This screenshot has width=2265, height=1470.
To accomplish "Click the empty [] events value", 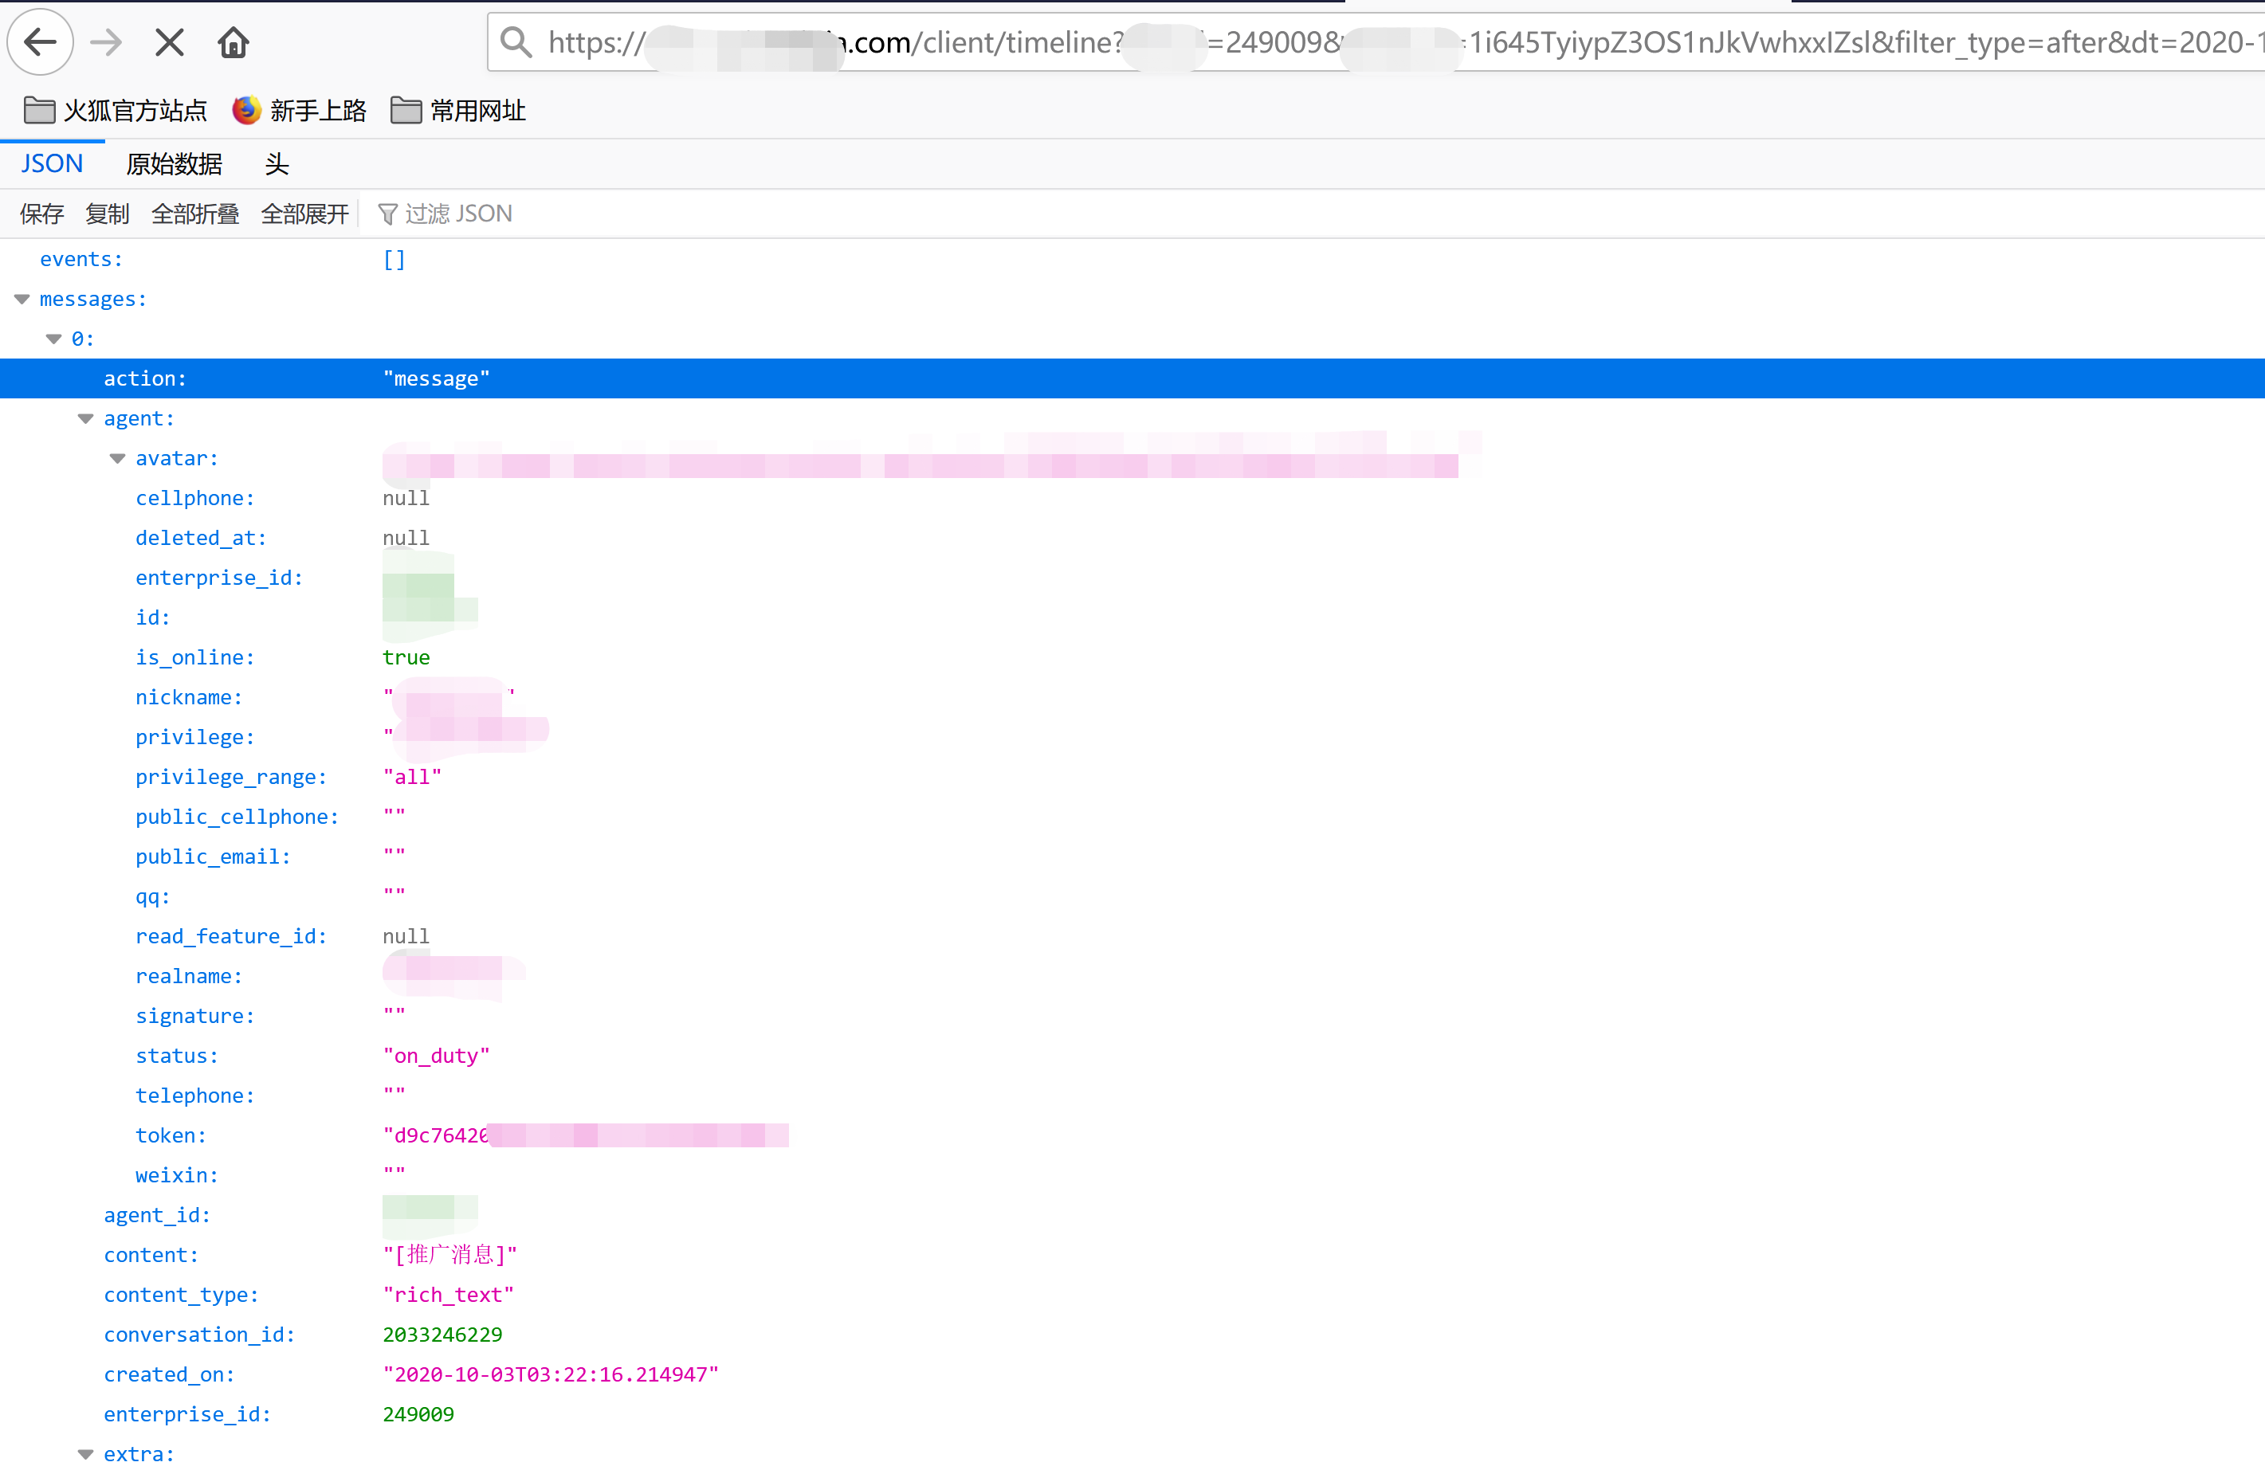I will [x=394, y=260].
